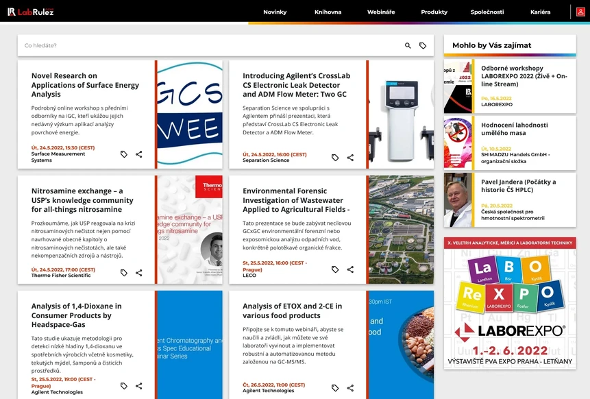Viewport: 590px width, 399px height.
Task: Click the magnifier search icon
Action: pyautogui.click(x=407, y=45)
